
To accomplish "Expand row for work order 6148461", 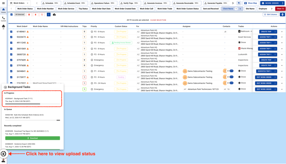I will point(282,32).
